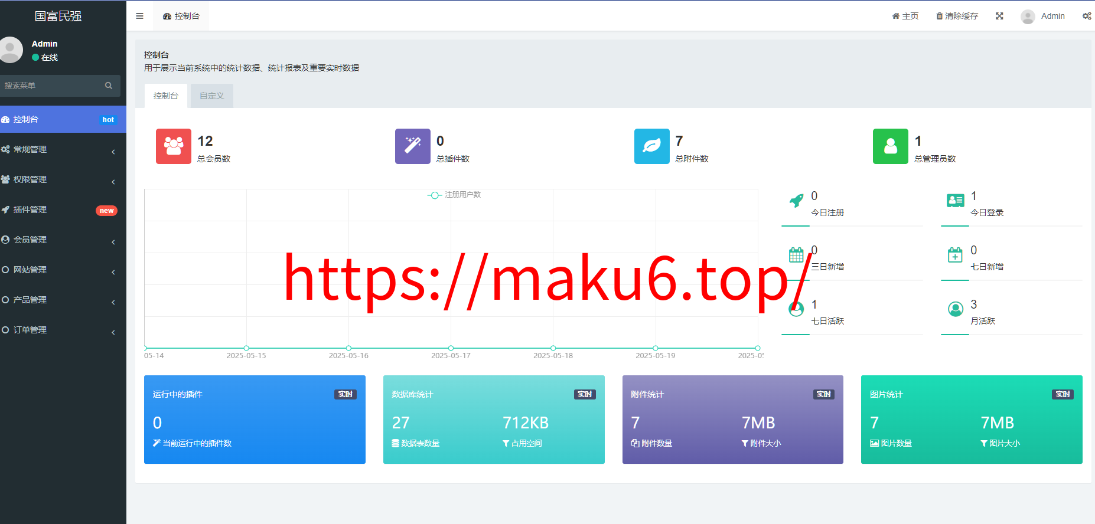Click the calendar-plus icon for 七日新增
The width and height of the screenshot is (1095, 524).
955,255
